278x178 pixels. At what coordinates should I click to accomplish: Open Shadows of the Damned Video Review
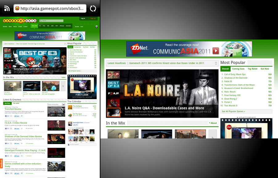(x=23, y=136)
